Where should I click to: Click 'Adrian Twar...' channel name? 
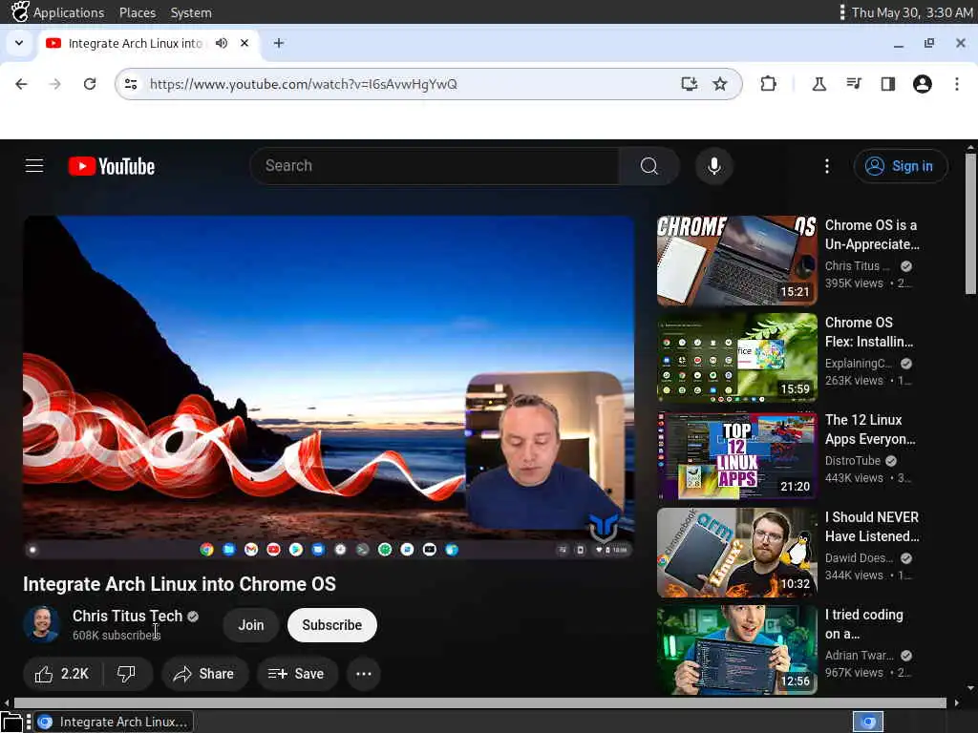click(x=859, y=655)
